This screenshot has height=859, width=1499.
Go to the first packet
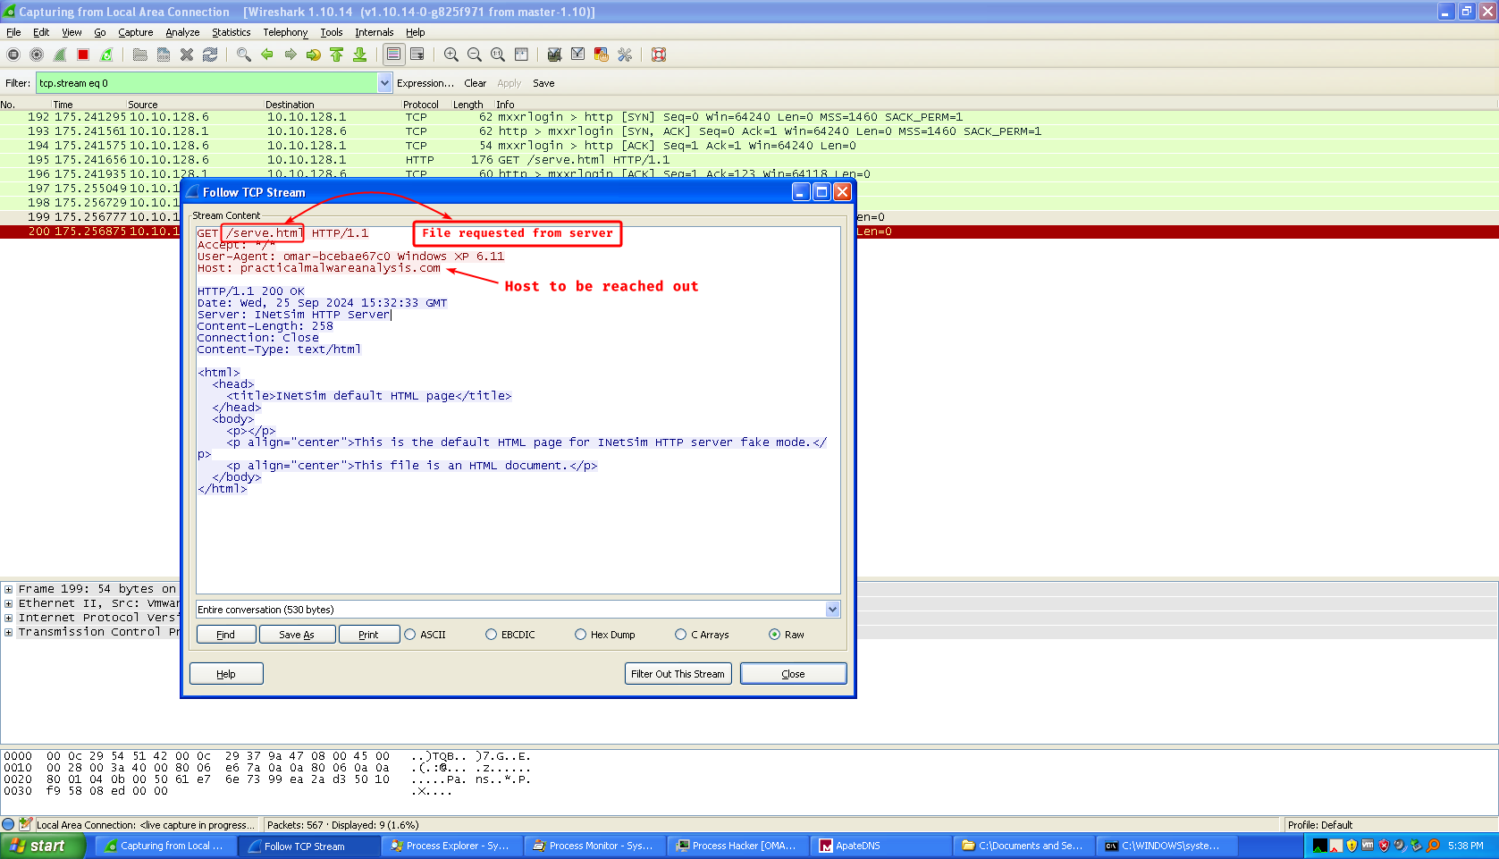pos(337,55)
